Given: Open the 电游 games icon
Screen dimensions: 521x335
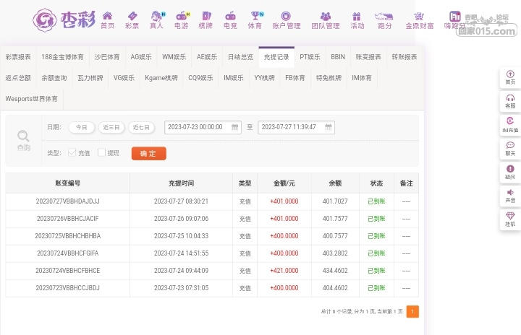Looking at the screenshot, I should point(182,16).
